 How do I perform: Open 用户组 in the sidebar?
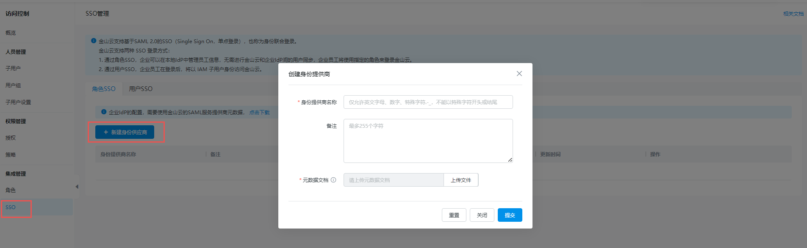click(x=13, y=85)
